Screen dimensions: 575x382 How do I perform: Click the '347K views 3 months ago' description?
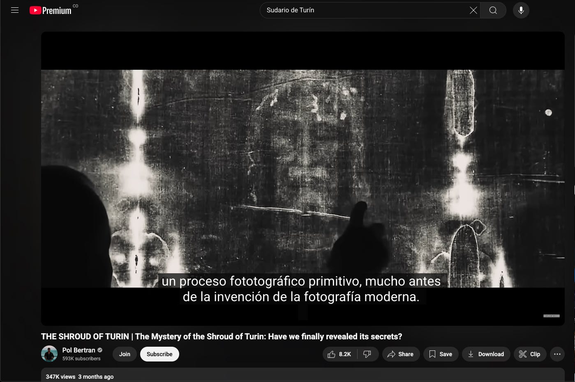(x=80, y=377)
